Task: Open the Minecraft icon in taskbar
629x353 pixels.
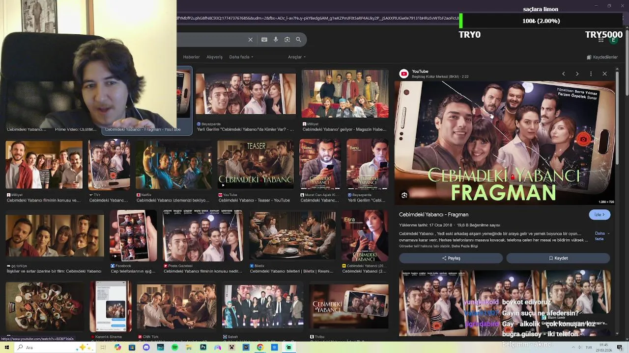Action: click(x=231, y=347)
